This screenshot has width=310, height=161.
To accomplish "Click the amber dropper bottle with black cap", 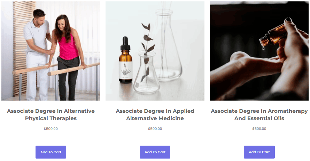I will pos(125,60).
